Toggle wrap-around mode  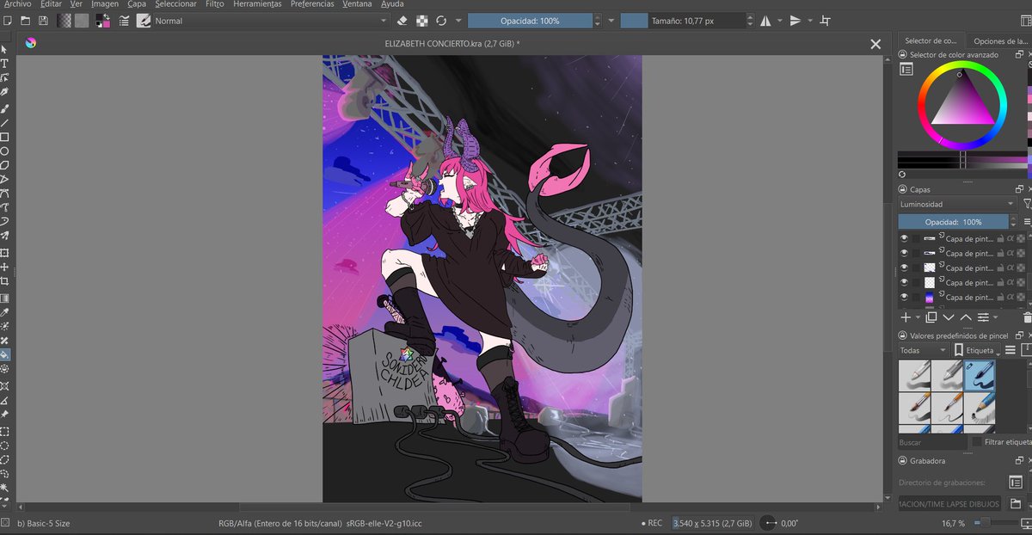pyautogui.click(x=826, y=21)
